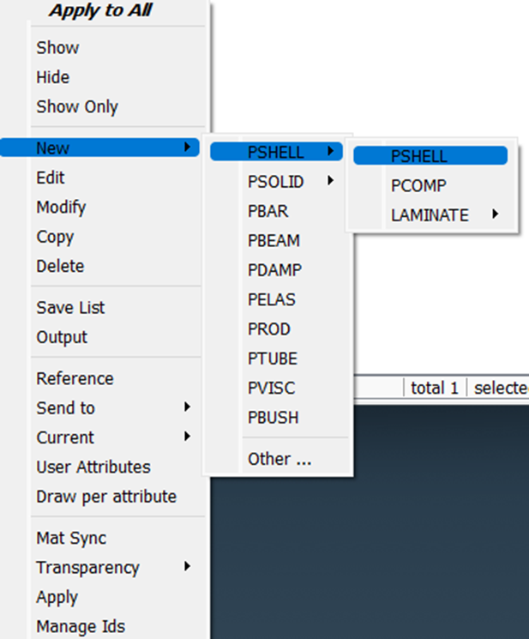Expand the Send to submenu
This screenshot has height=639, width=529.
[x=99, y=408]
